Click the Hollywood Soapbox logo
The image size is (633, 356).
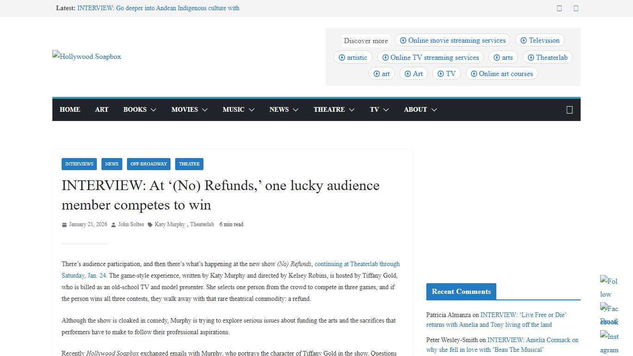click(86, 56)
